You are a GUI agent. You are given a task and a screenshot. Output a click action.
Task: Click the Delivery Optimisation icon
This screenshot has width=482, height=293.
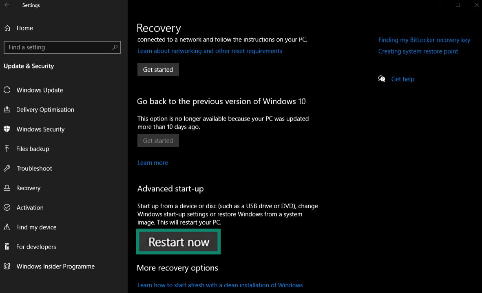pos(8,110)
